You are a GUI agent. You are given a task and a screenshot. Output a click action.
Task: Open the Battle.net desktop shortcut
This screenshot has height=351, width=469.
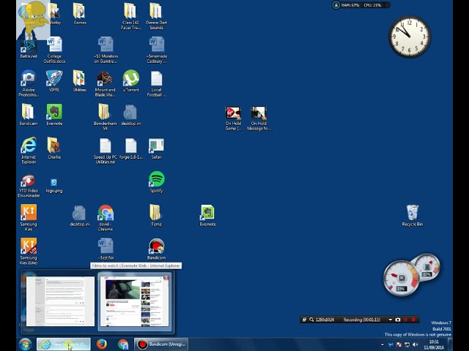coord(29,49)
